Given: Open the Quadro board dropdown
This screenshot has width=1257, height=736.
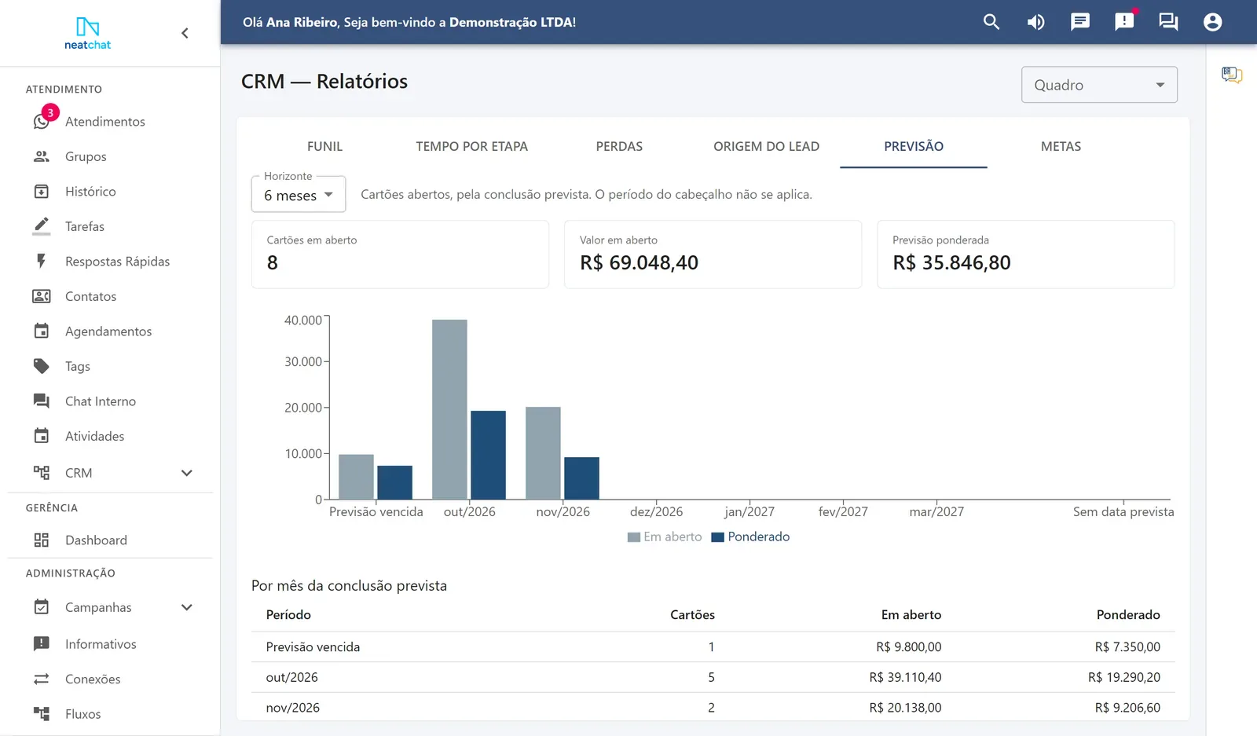Looking at the screenshot, I should click(x=1099, y=85).
